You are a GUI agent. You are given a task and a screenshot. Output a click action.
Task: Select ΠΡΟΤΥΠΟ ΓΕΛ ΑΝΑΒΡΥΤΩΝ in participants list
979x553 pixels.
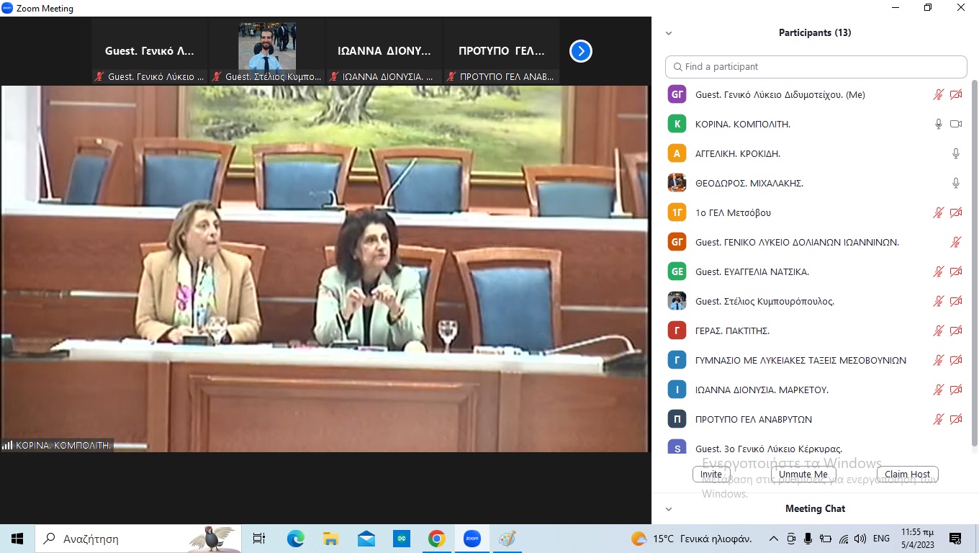(753, 419)
